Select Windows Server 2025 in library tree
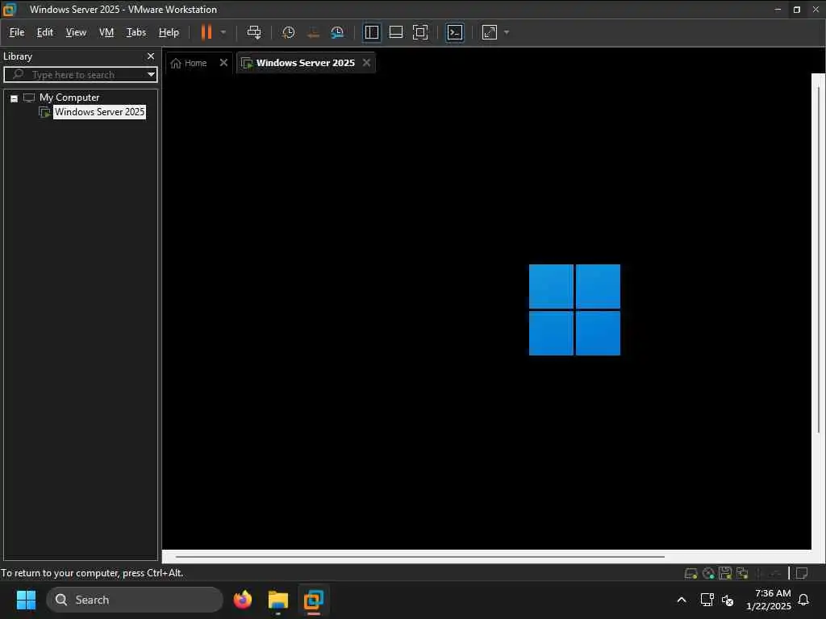This screenshot has width=826, height=619. 99,111
